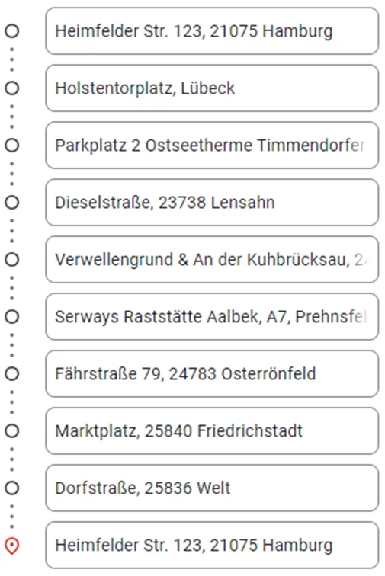This screenshot has height=576, width=385.
Task: Click the red destination pin icon
Action: click(11, 546)
